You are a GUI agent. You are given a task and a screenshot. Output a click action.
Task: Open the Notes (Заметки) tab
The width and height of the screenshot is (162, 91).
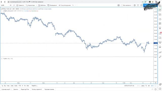click(x=16, y=89)
